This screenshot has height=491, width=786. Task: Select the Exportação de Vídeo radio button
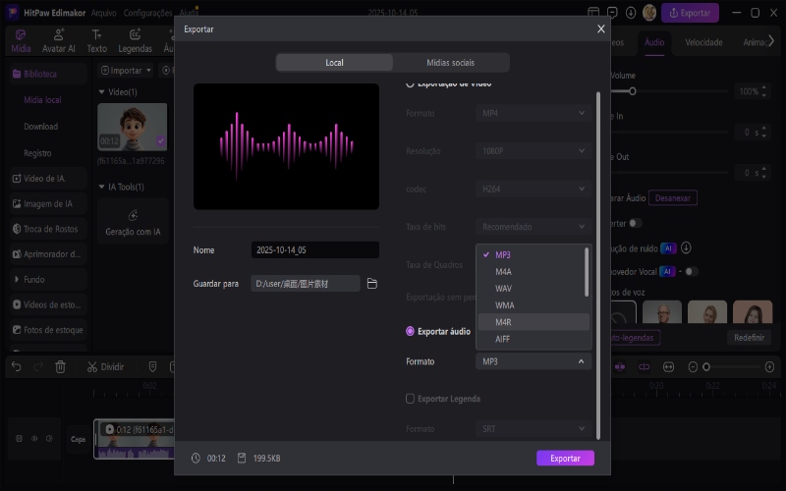[411, 84]
